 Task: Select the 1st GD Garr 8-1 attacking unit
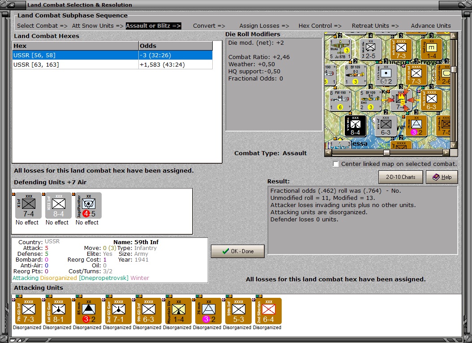pyautogui.click(x=58, y=311)
